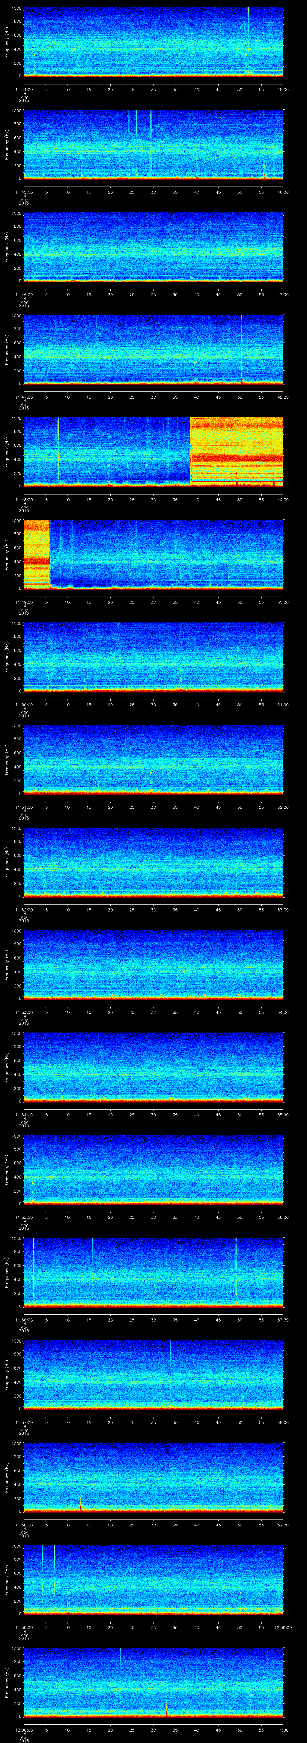Click the 49:00 end time label
Viewport: 307px width, 1743px height.
283,499
